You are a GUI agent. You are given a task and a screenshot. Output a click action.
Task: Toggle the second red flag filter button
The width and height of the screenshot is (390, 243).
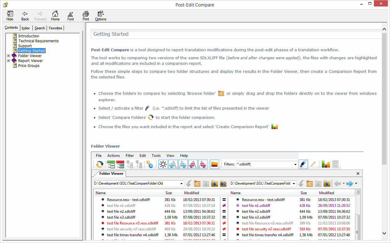pos(203,164)
